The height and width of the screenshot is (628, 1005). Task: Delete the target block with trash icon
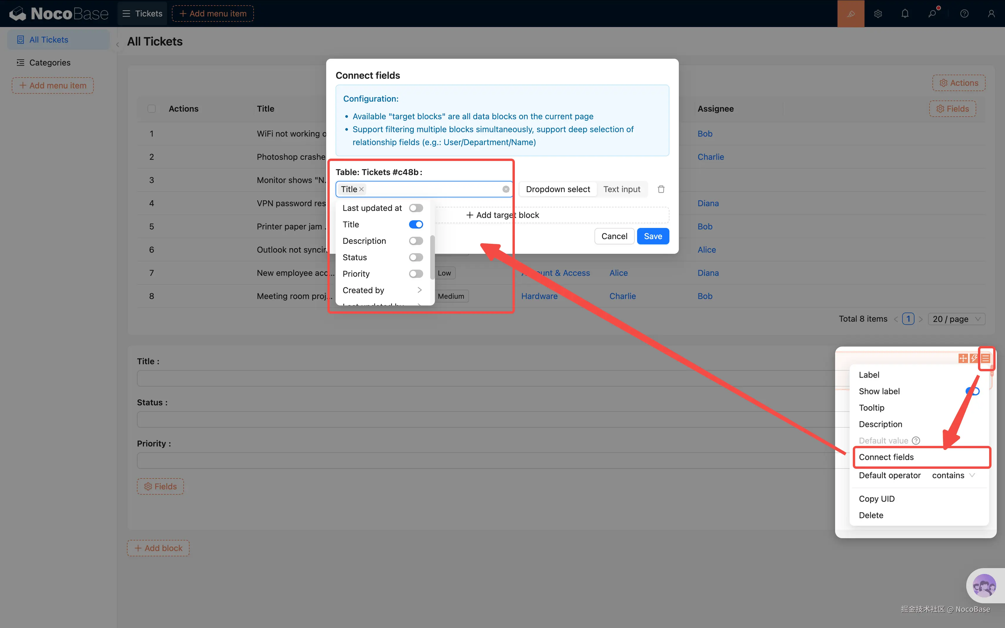[661, 189]
